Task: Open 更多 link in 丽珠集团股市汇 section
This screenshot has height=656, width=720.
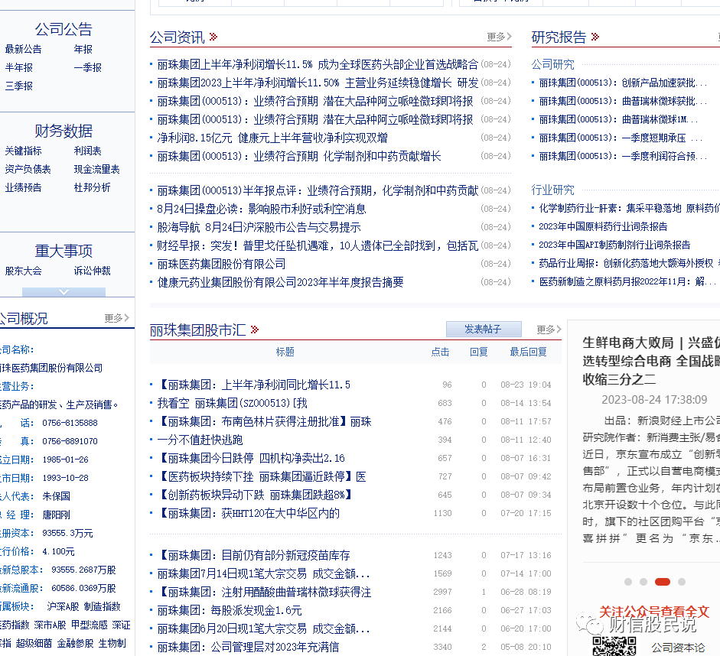Action: (x=549, y=330)
